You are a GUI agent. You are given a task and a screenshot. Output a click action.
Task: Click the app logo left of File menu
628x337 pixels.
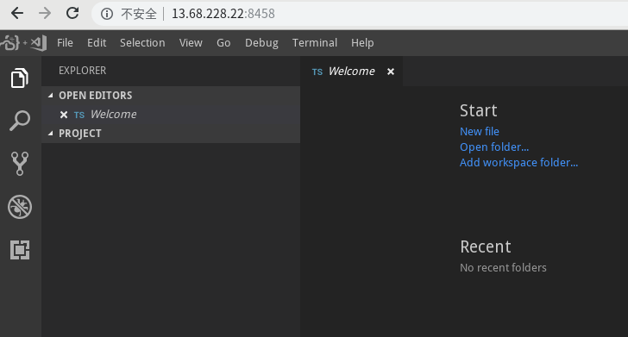point(24,43)
